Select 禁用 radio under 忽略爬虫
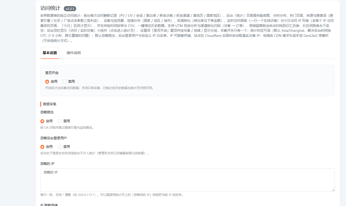Image resolution: width=346 pixels, height=206 pixels. click(x=60, y=121)
